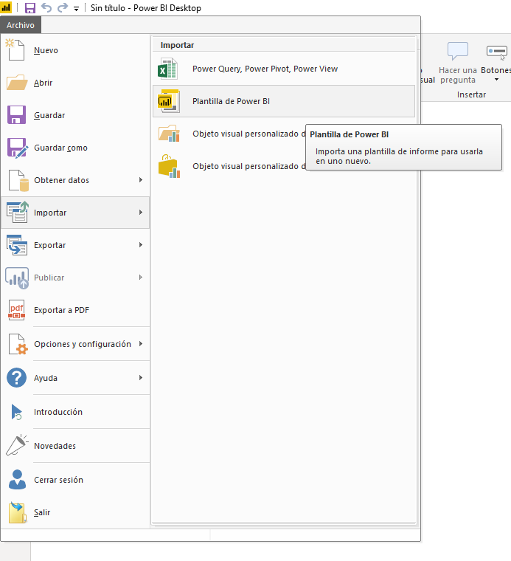Click the Importar label text in the left menu
Image resolution: width=511 pixels, height=561 pixels.
point(50,213)
